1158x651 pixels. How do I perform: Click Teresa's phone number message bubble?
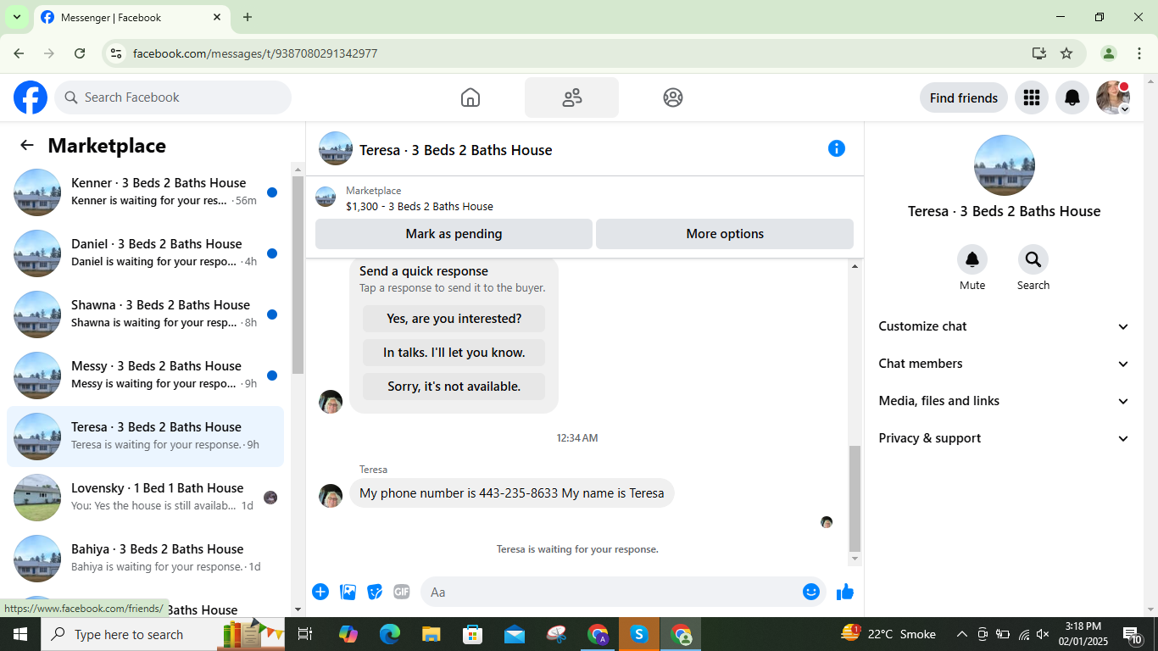click(511, 493)
